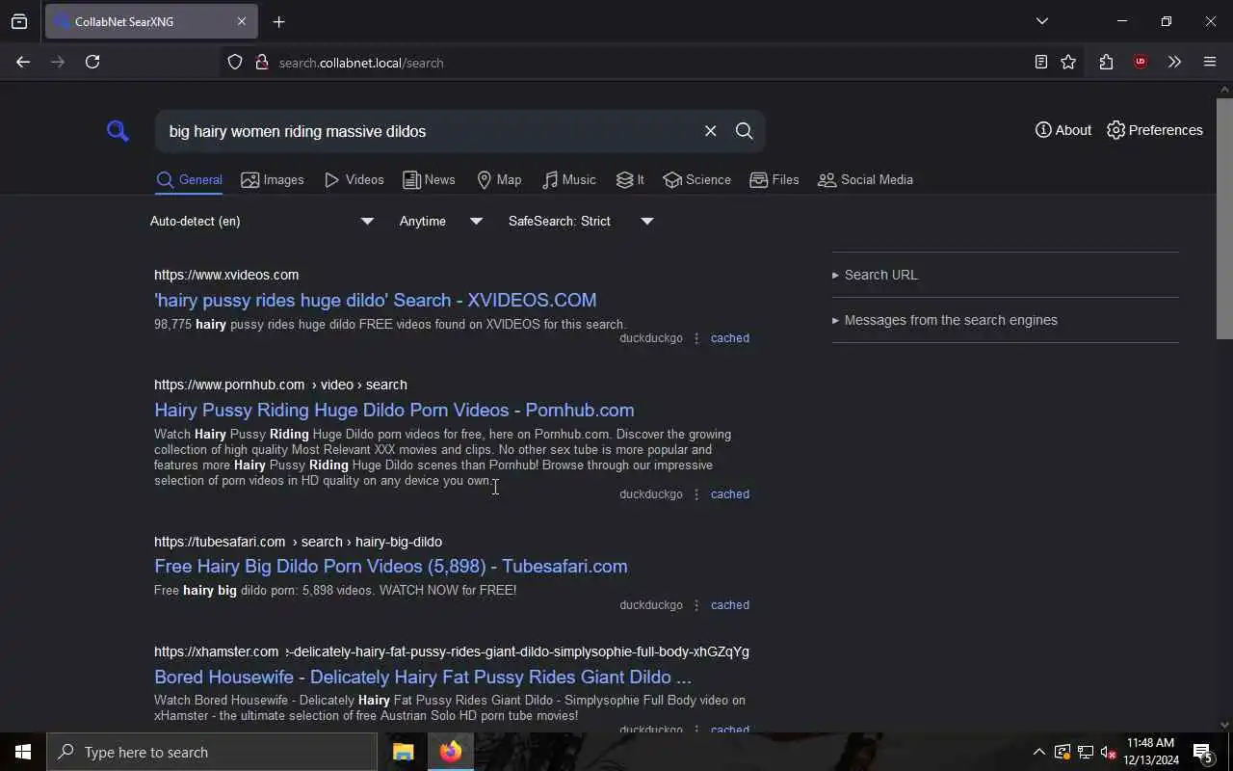Image resolution: width=1233 pixels, height=771 pixels.
Task: Reload the current page
Action: 92,62
